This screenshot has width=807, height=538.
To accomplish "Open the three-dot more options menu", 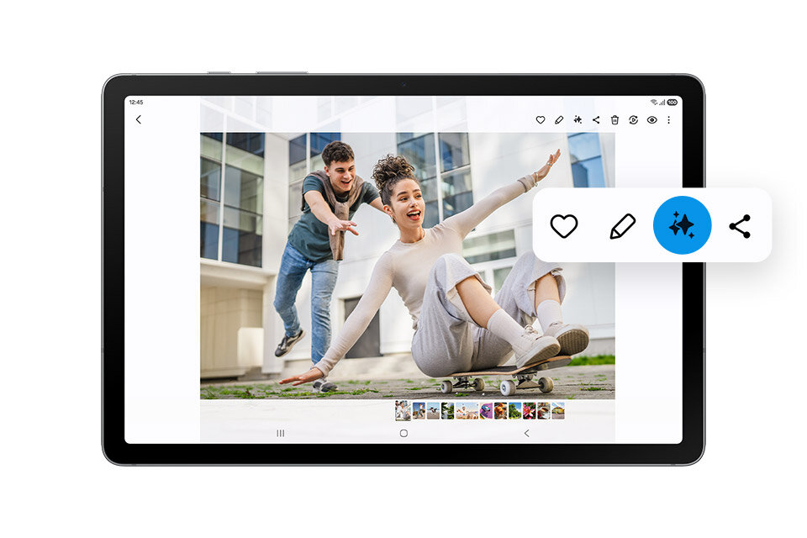I will tap(669, 120).
